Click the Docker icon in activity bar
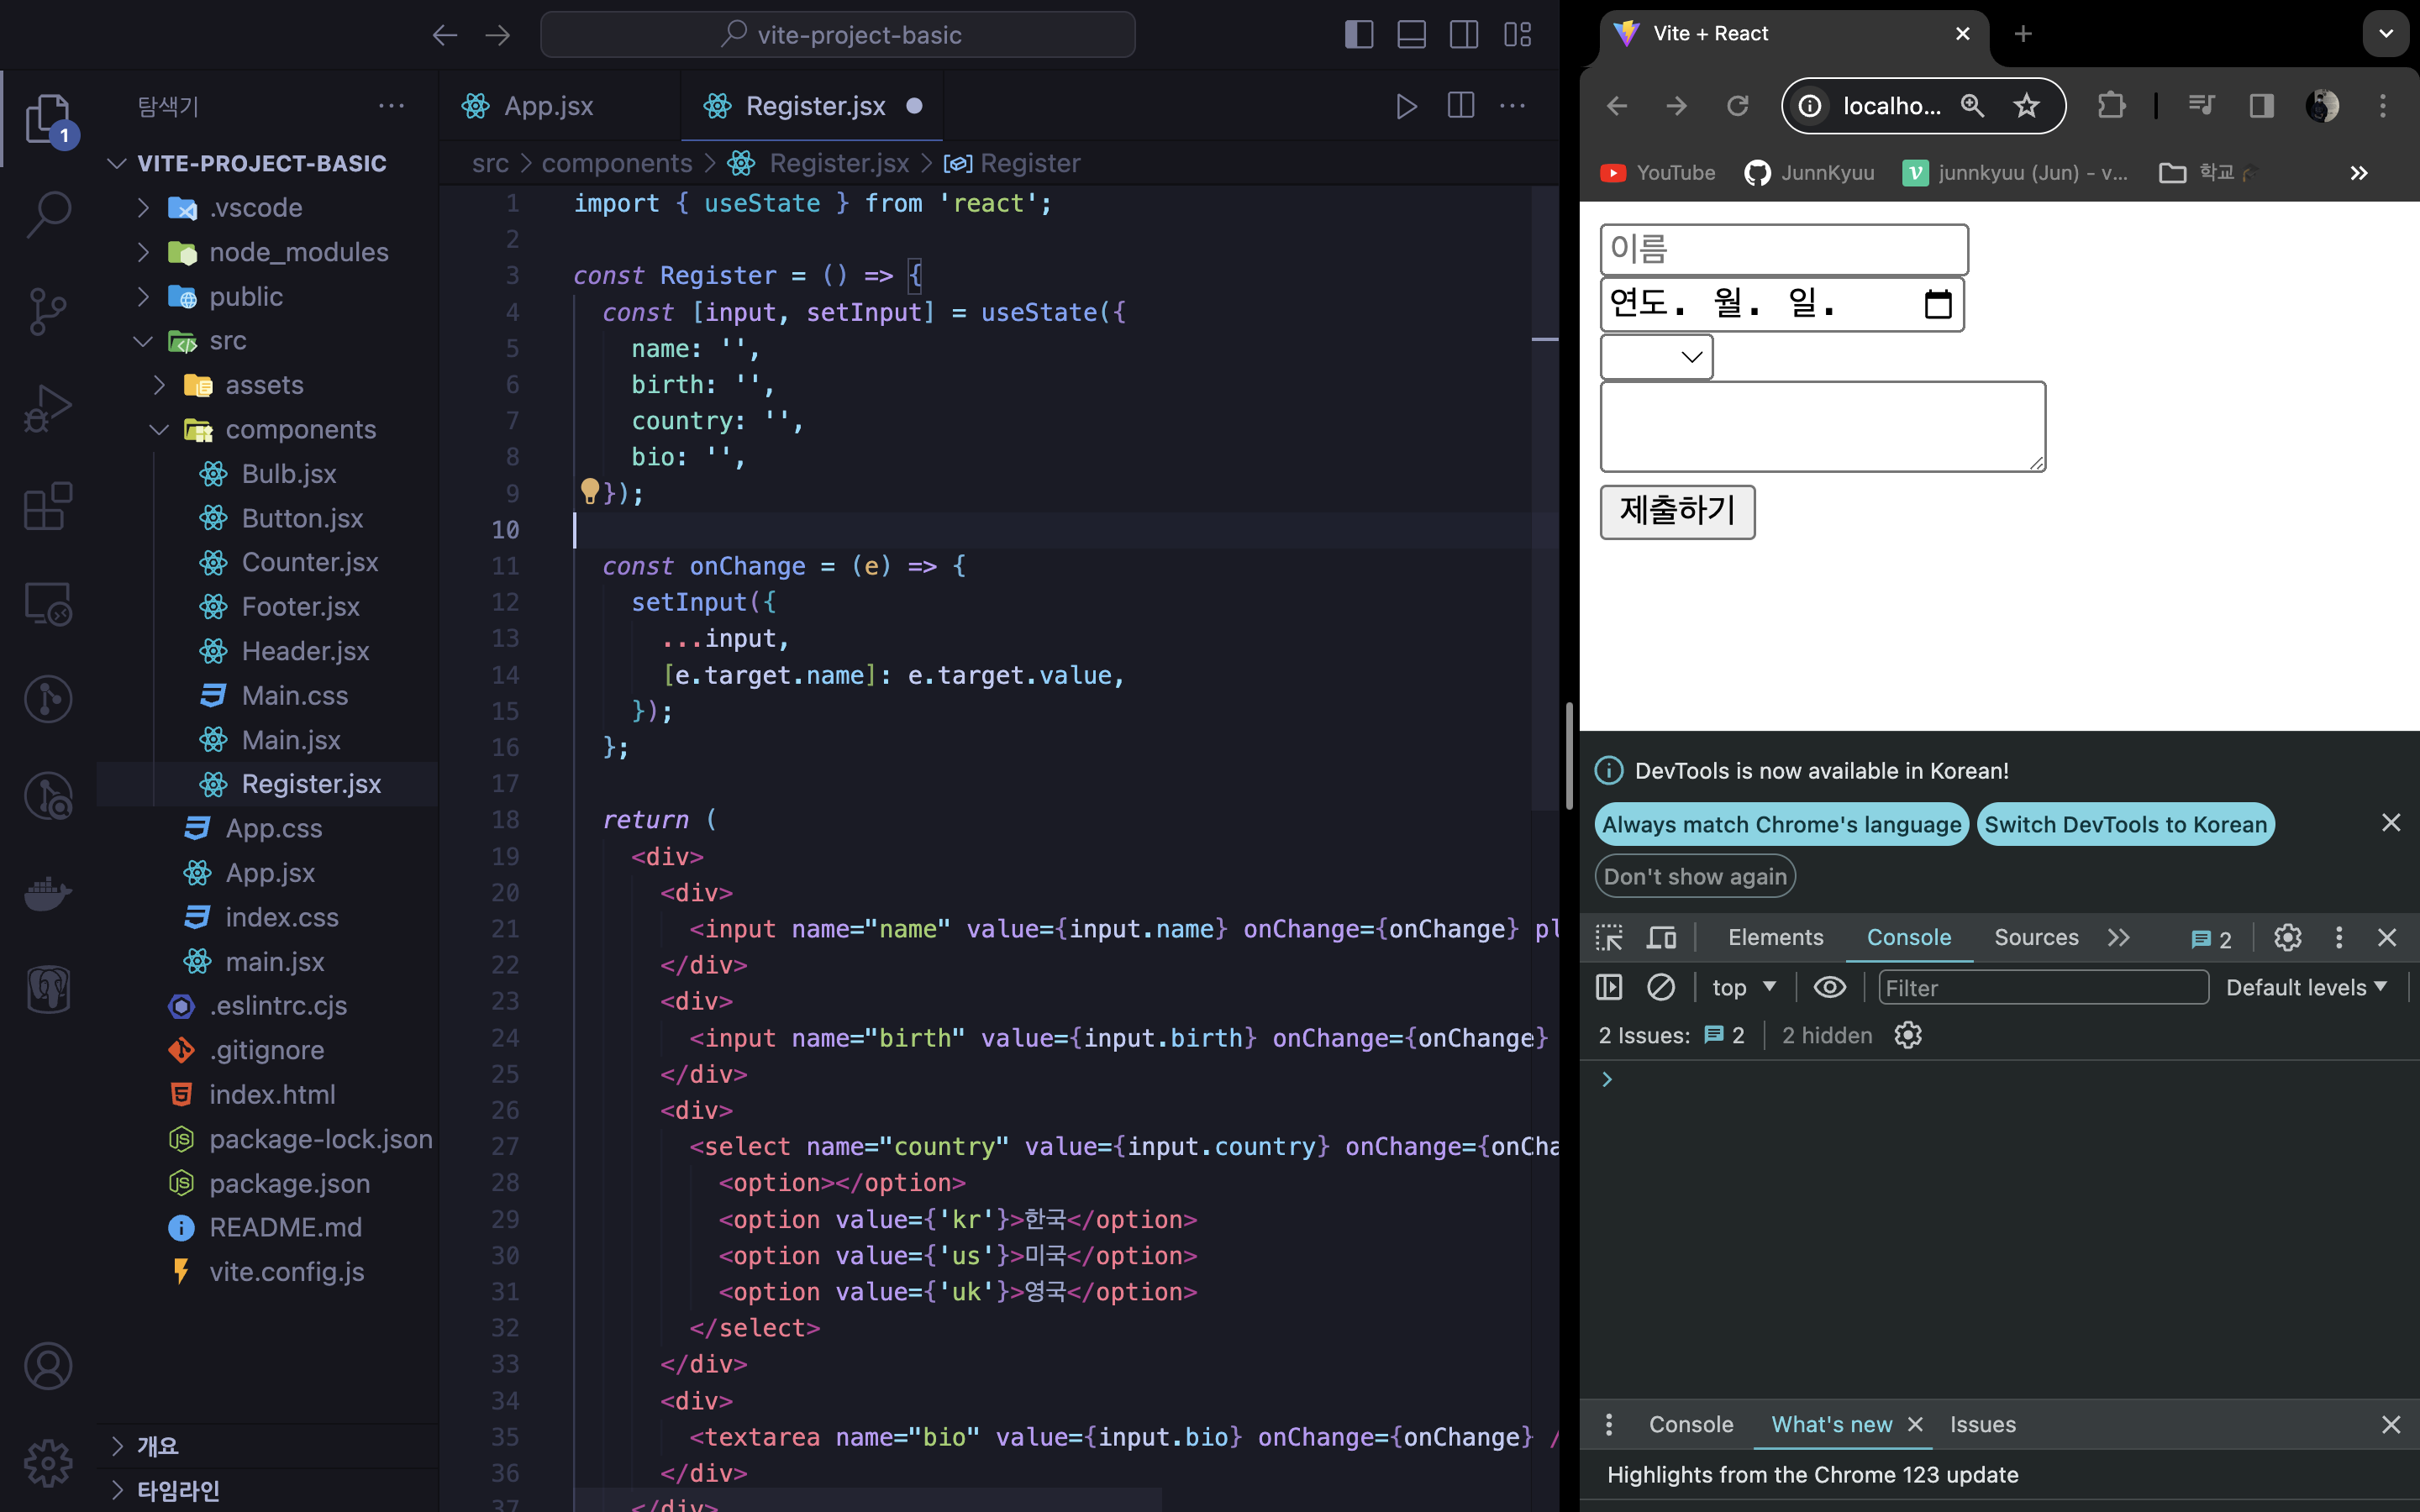 (48, 892)
